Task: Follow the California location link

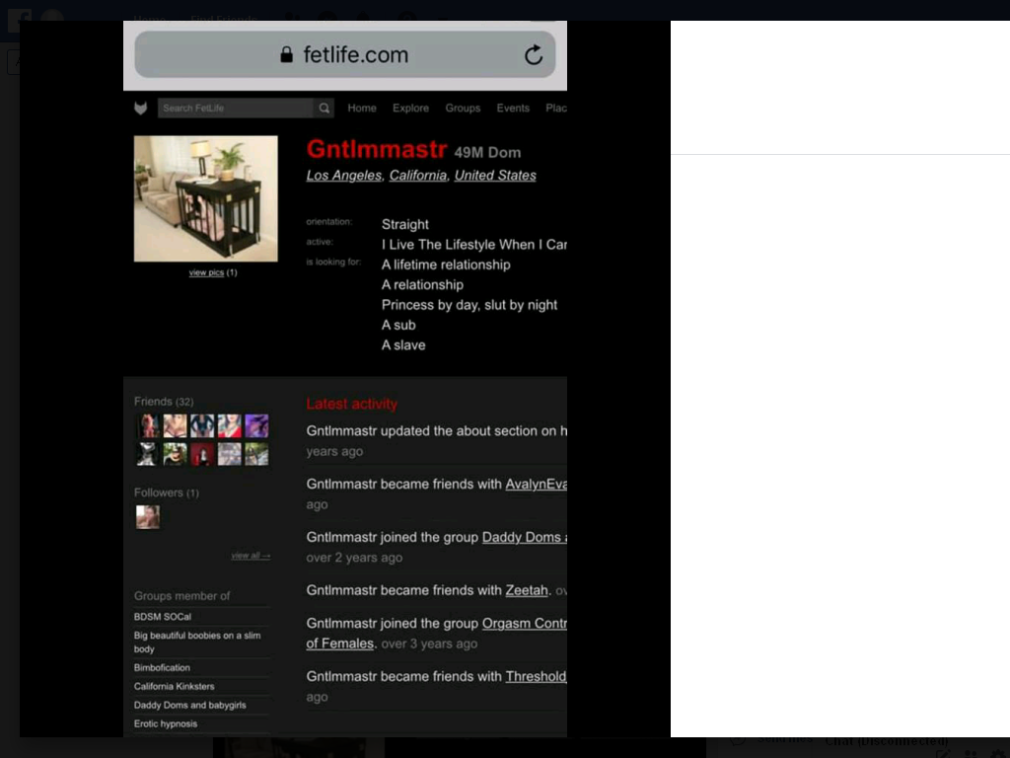Action: pyautogui.click(x=418, y=176)
